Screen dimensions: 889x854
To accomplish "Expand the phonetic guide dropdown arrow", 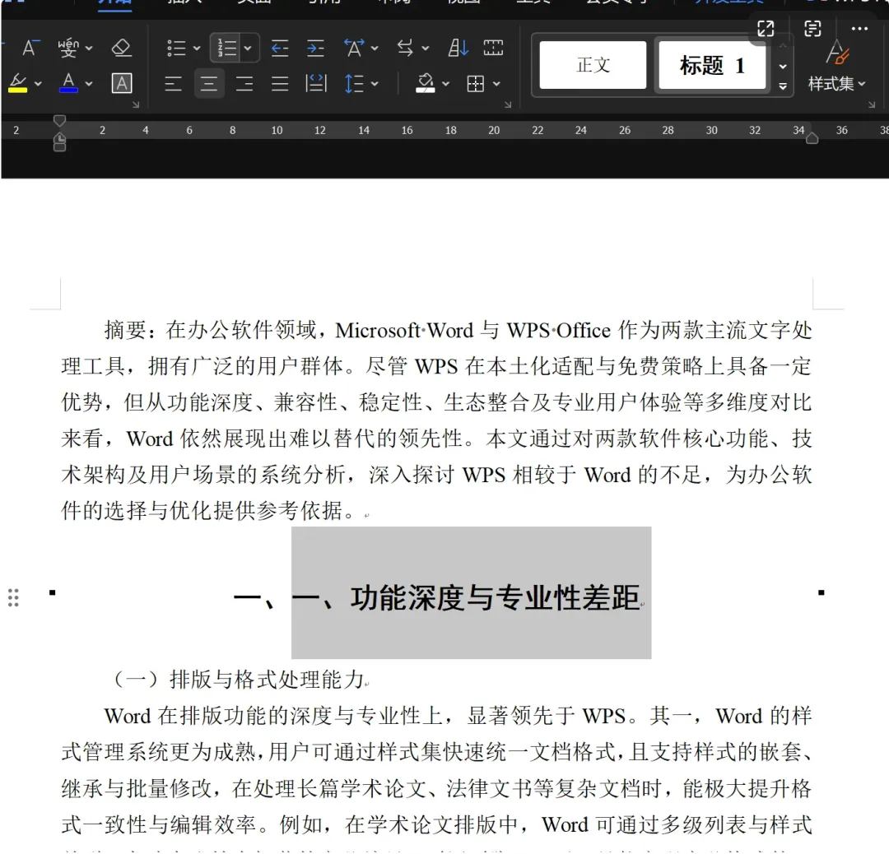I will point(89,49).
